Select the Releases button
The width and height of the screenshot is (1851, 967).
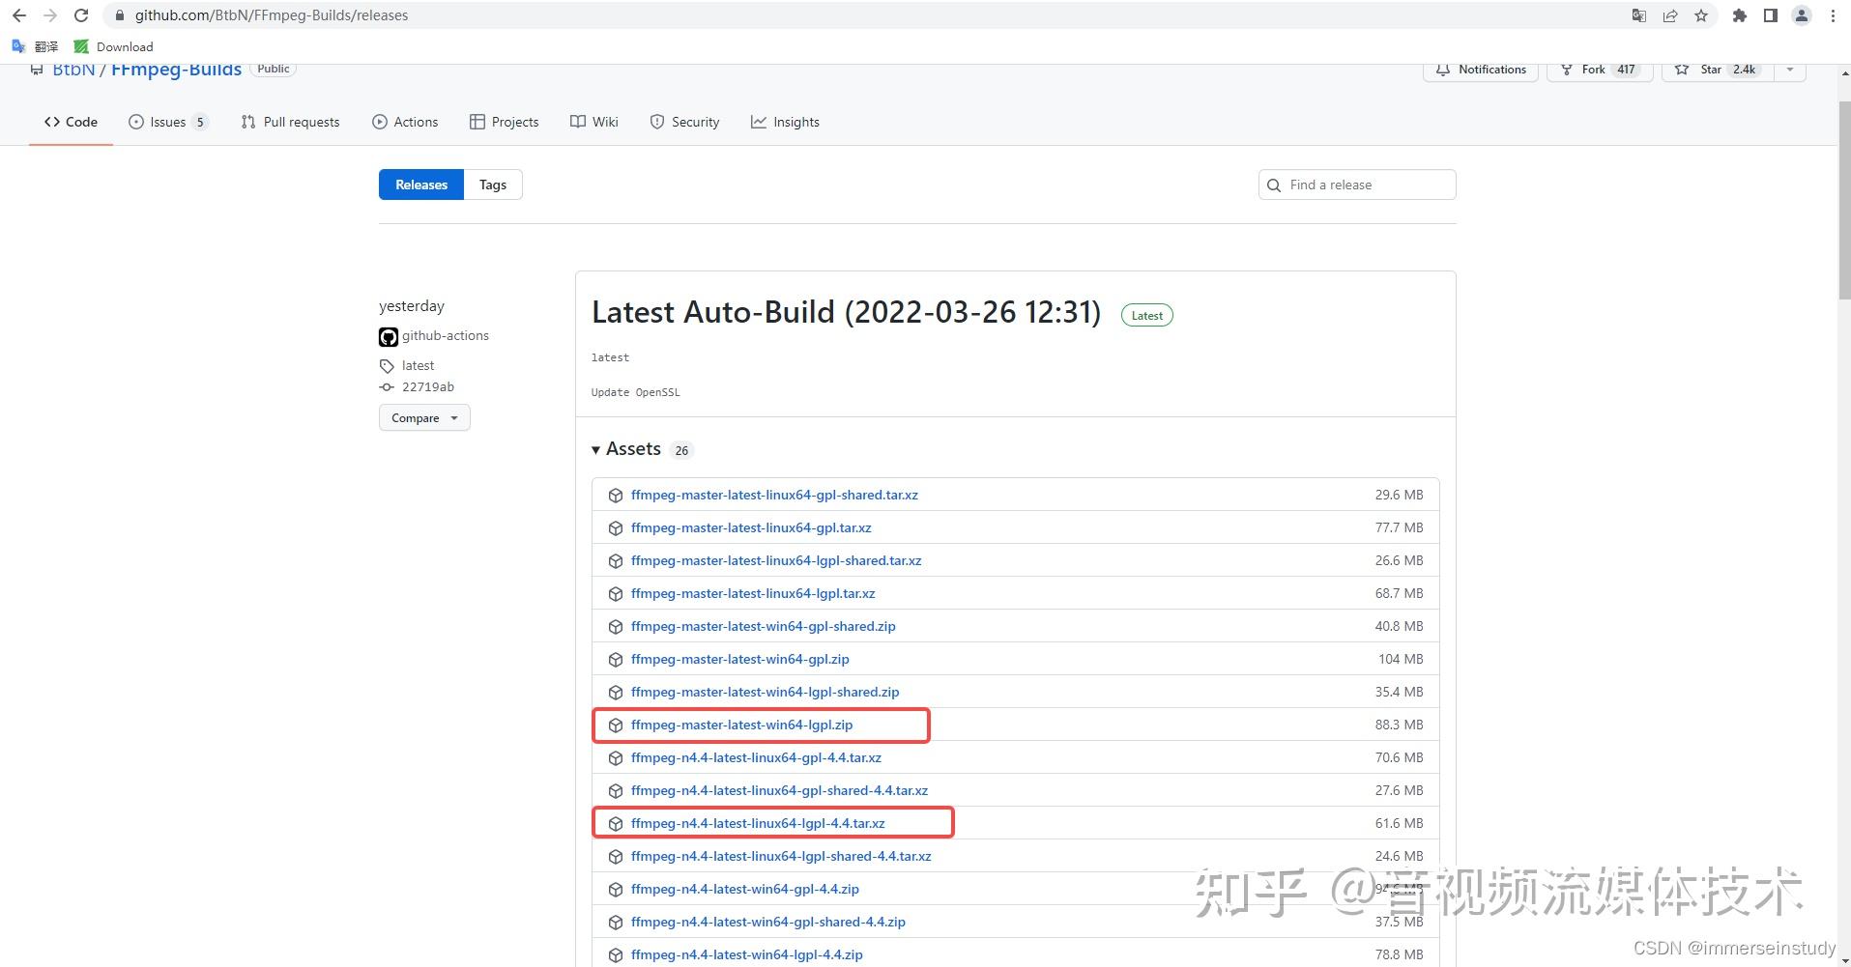[421, 185]
